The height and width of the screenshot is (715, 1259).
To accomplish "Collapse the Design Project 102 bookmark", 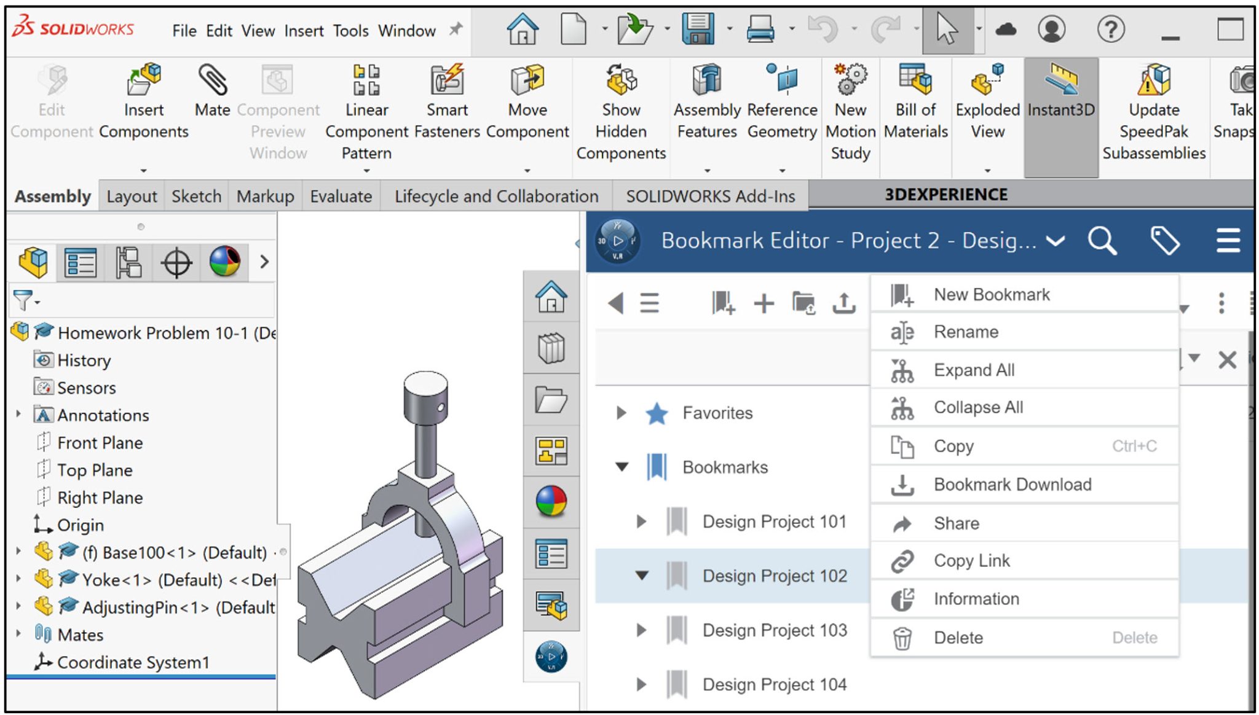I will [x=642, y=576].
